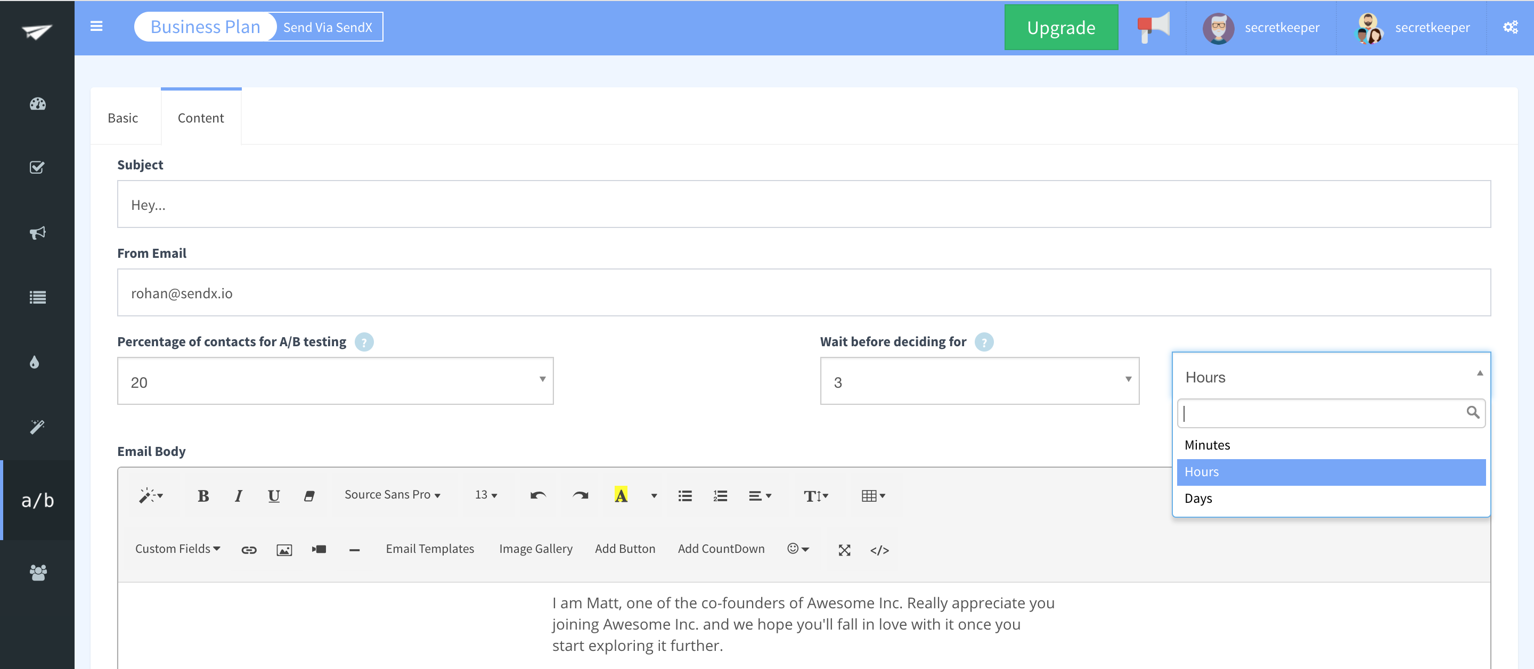Open the highlight color picker arrow
The image size is (1534, 669).
click(x=654, y=496)
